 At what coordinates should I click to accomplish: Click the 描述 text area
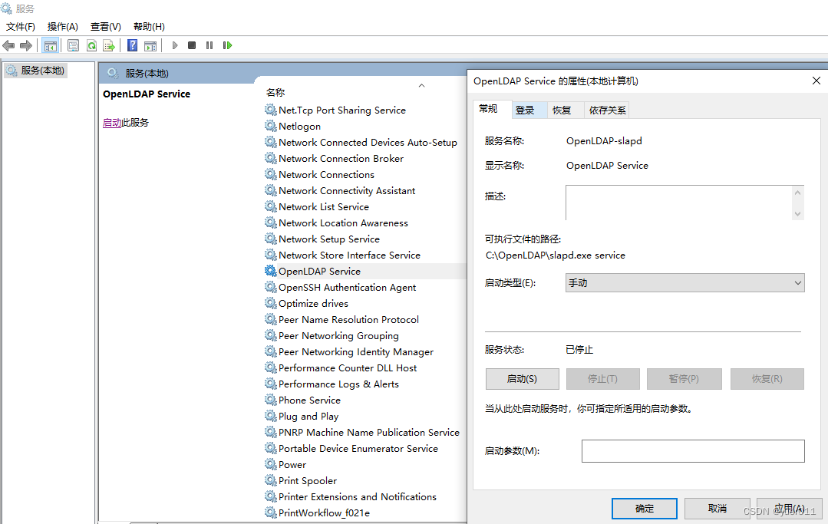[680, 203]
